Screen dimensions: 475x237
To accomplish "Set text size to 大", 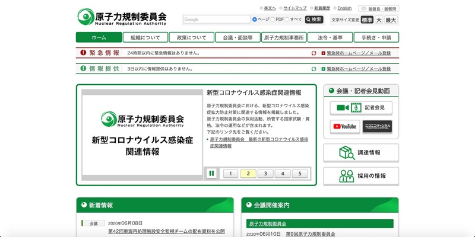I will pos(379,20).
